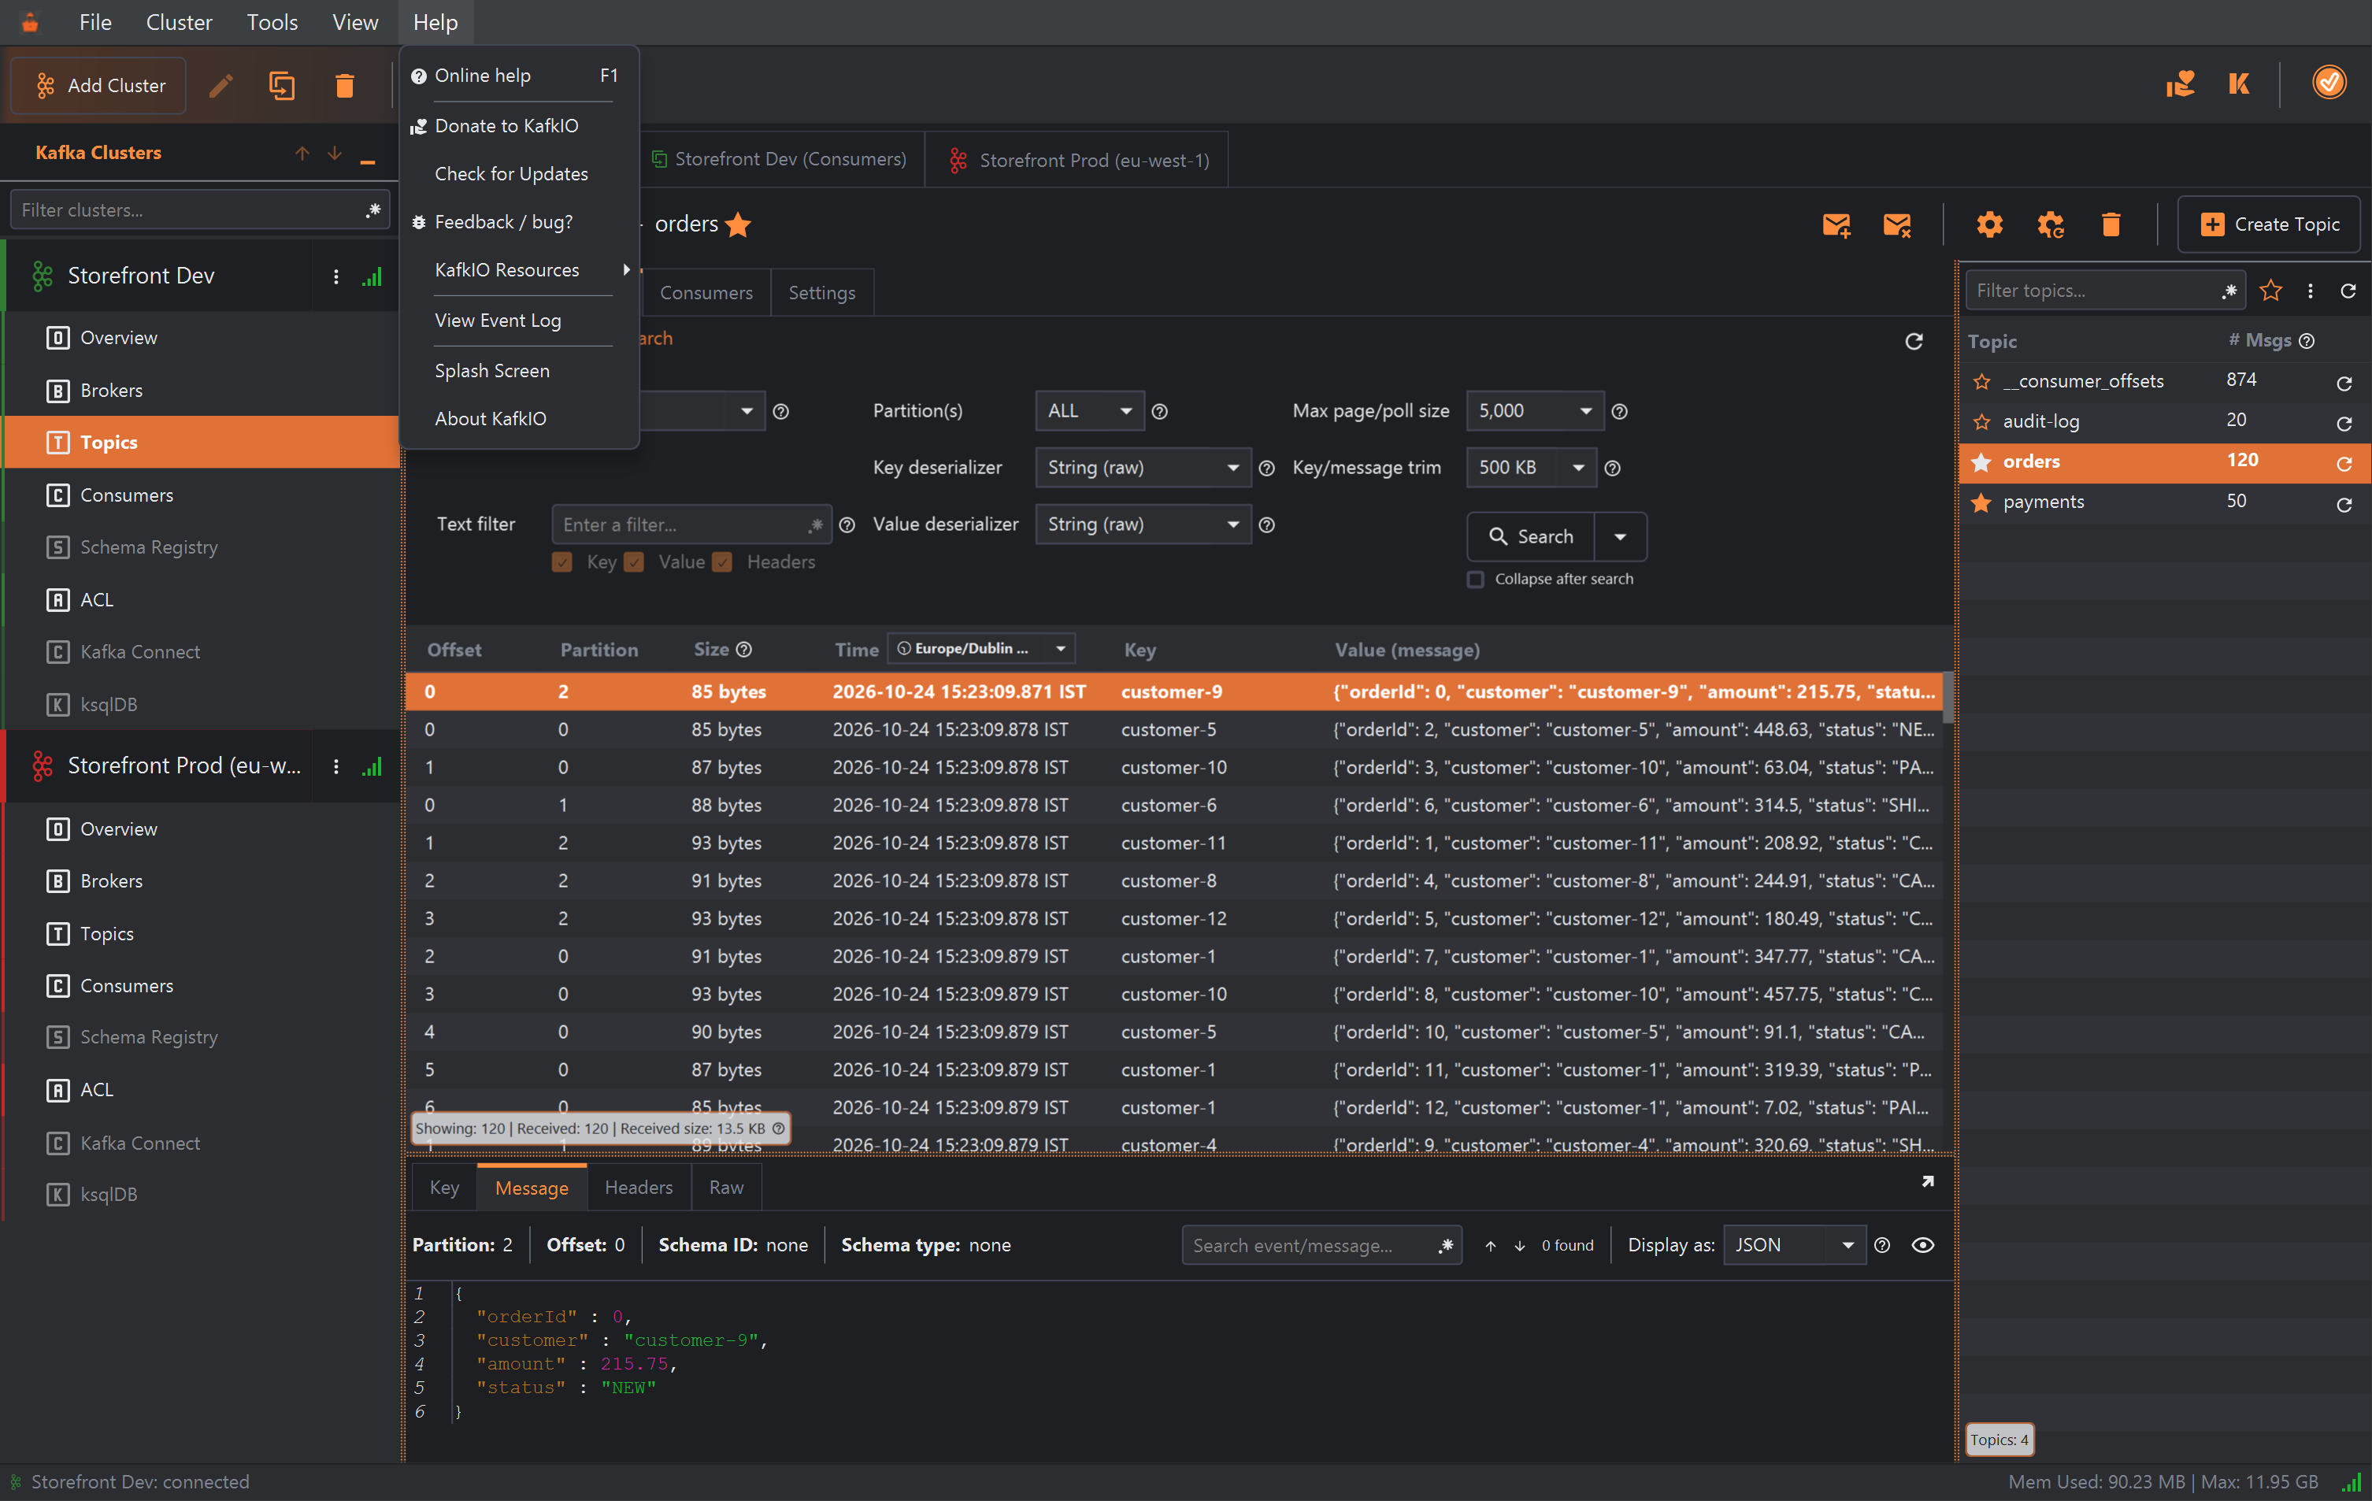Viewport: 2372px width, 1501px height.
Task: Toggle favorite star for audit-log topic
Action: click(1982, 421)
